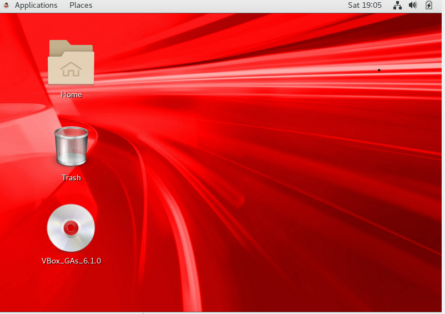Open the Places menu
The height and width of the screenshot is (314, 445).
[81, 6]
